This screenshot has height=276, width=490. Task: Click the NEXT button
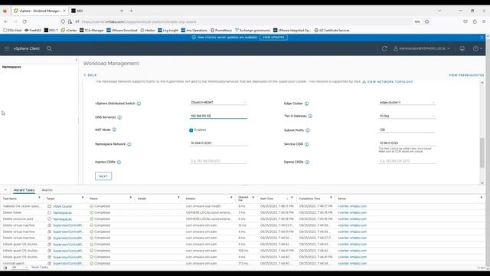tap(103, 176)
